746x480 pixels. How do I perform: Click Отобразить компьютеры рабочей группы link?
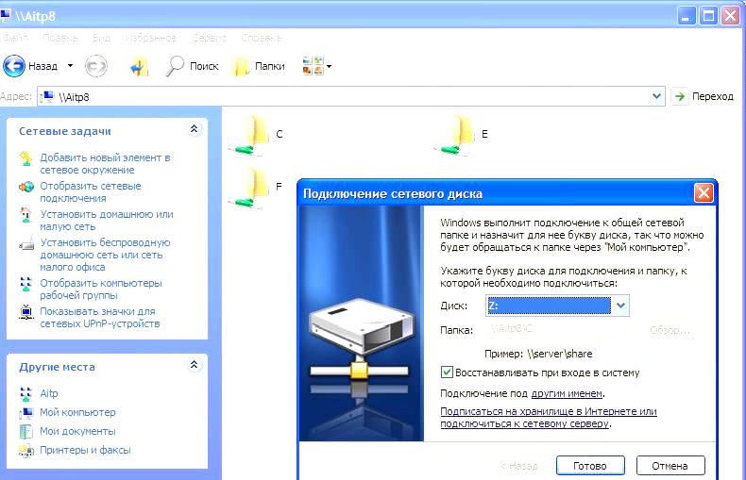[101, 289]
